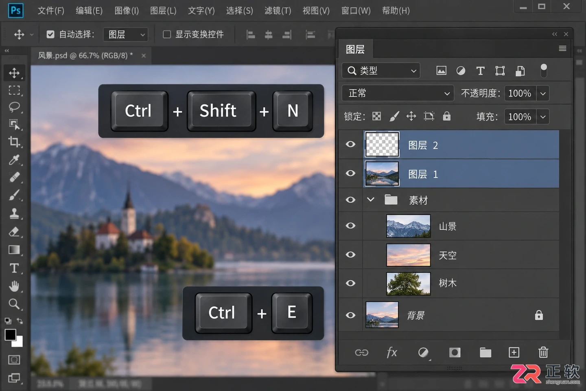This screenshot has width=586, height=391.
Task: Select the Zoom tool
Action: pyautogui.click(x=14, y=304)
